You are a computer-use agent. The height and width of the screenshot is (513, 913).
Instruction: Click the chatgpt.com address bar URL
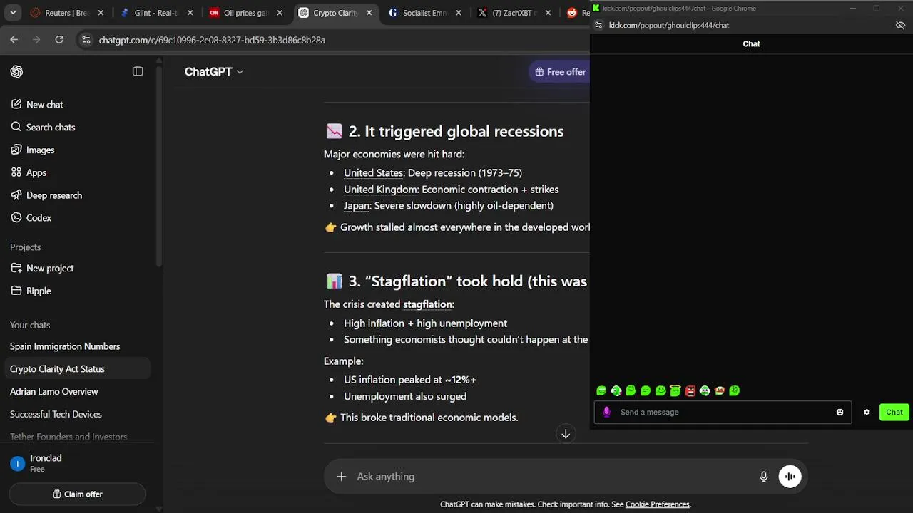[x=212, y=40]
